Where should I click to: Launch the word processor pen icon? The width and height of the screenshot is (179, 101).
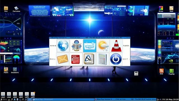pos(89,59)
